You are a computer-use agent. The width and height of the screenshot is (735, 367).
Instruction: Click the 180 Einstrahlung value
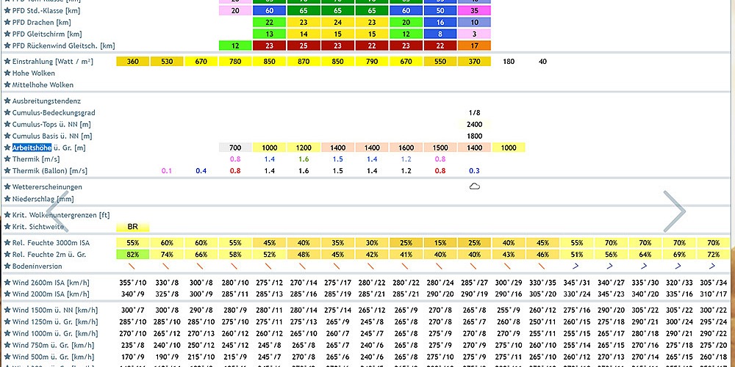pos(509,62)
